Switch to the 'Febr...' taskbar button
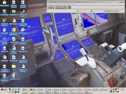 click(65, 92)
